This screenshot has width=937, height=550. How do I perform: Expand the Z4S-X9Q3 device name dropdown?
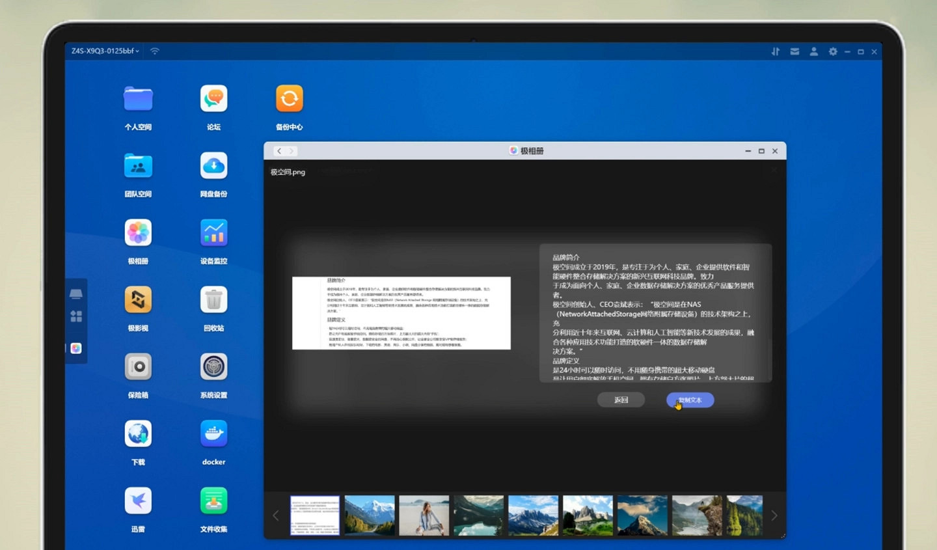click(105, 51)
